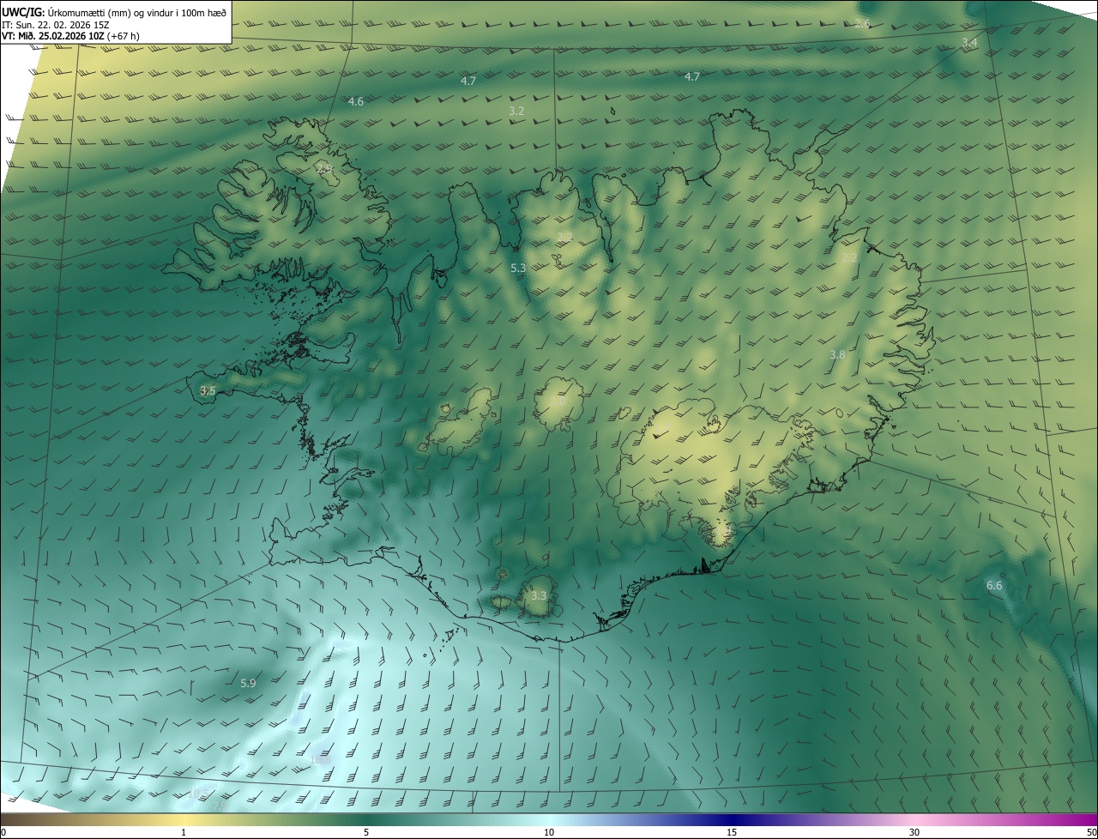Click the 3.4 value label on the map
This screenshot has height=839, width=1098.
point(969,42)
